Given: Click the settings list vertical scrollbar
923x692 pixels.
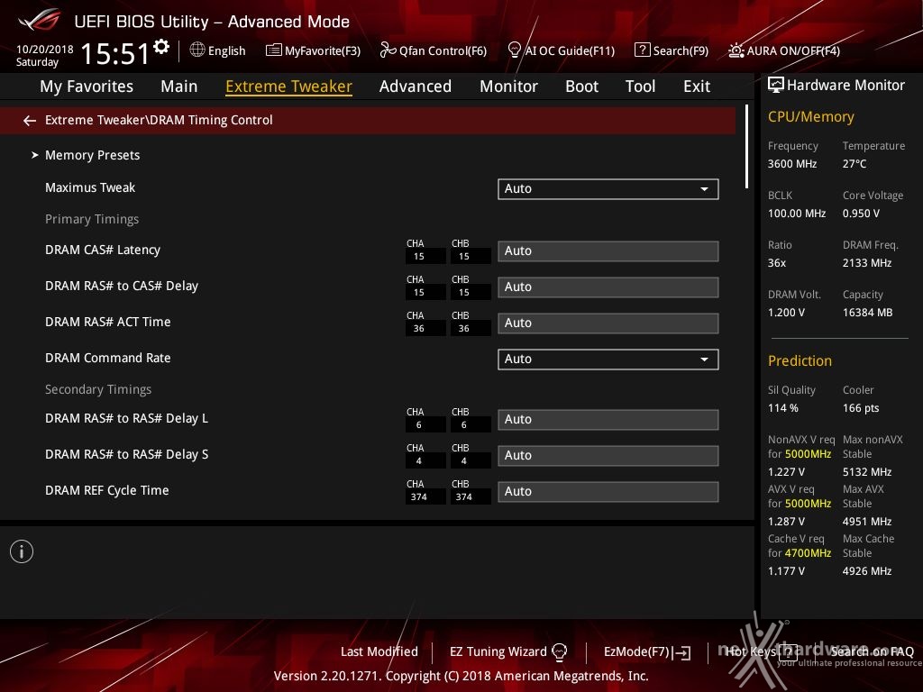Looking at the screenshot, I should (x=746, y=147).
